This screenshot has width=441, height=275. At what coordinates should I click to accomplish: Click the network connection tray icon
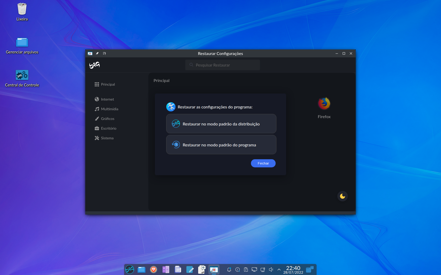(x=263, y=269)
